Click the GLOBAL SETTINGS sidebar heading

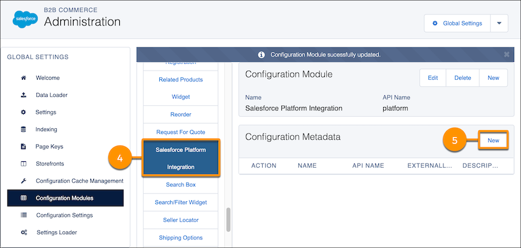38,57
